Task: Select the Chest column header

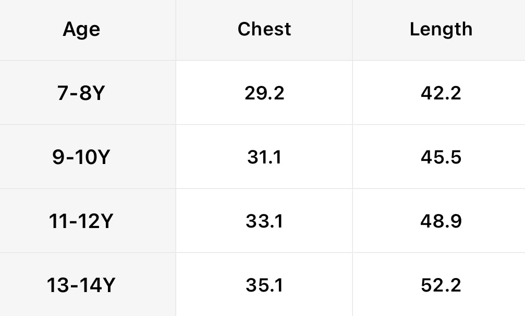Action: click(x=264, y=30)
